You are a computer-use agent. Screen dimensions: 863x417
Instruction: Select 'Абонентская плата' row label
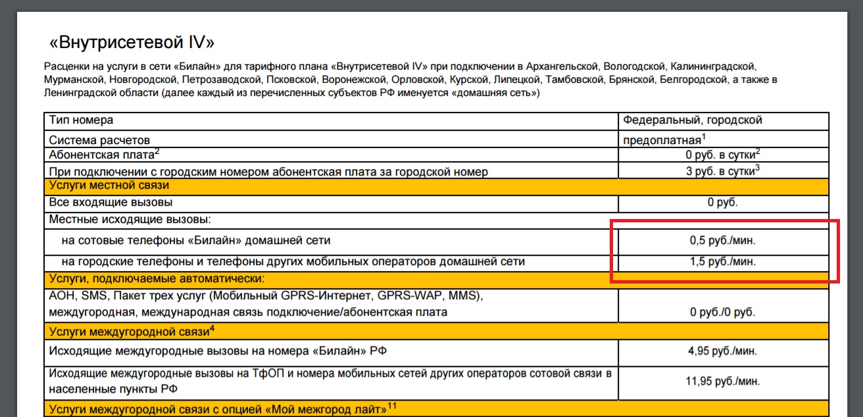click(x=104, y=155)
